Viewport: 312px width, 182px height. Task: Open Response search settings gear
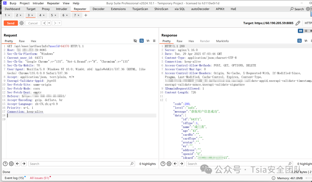tap(169, 164)
